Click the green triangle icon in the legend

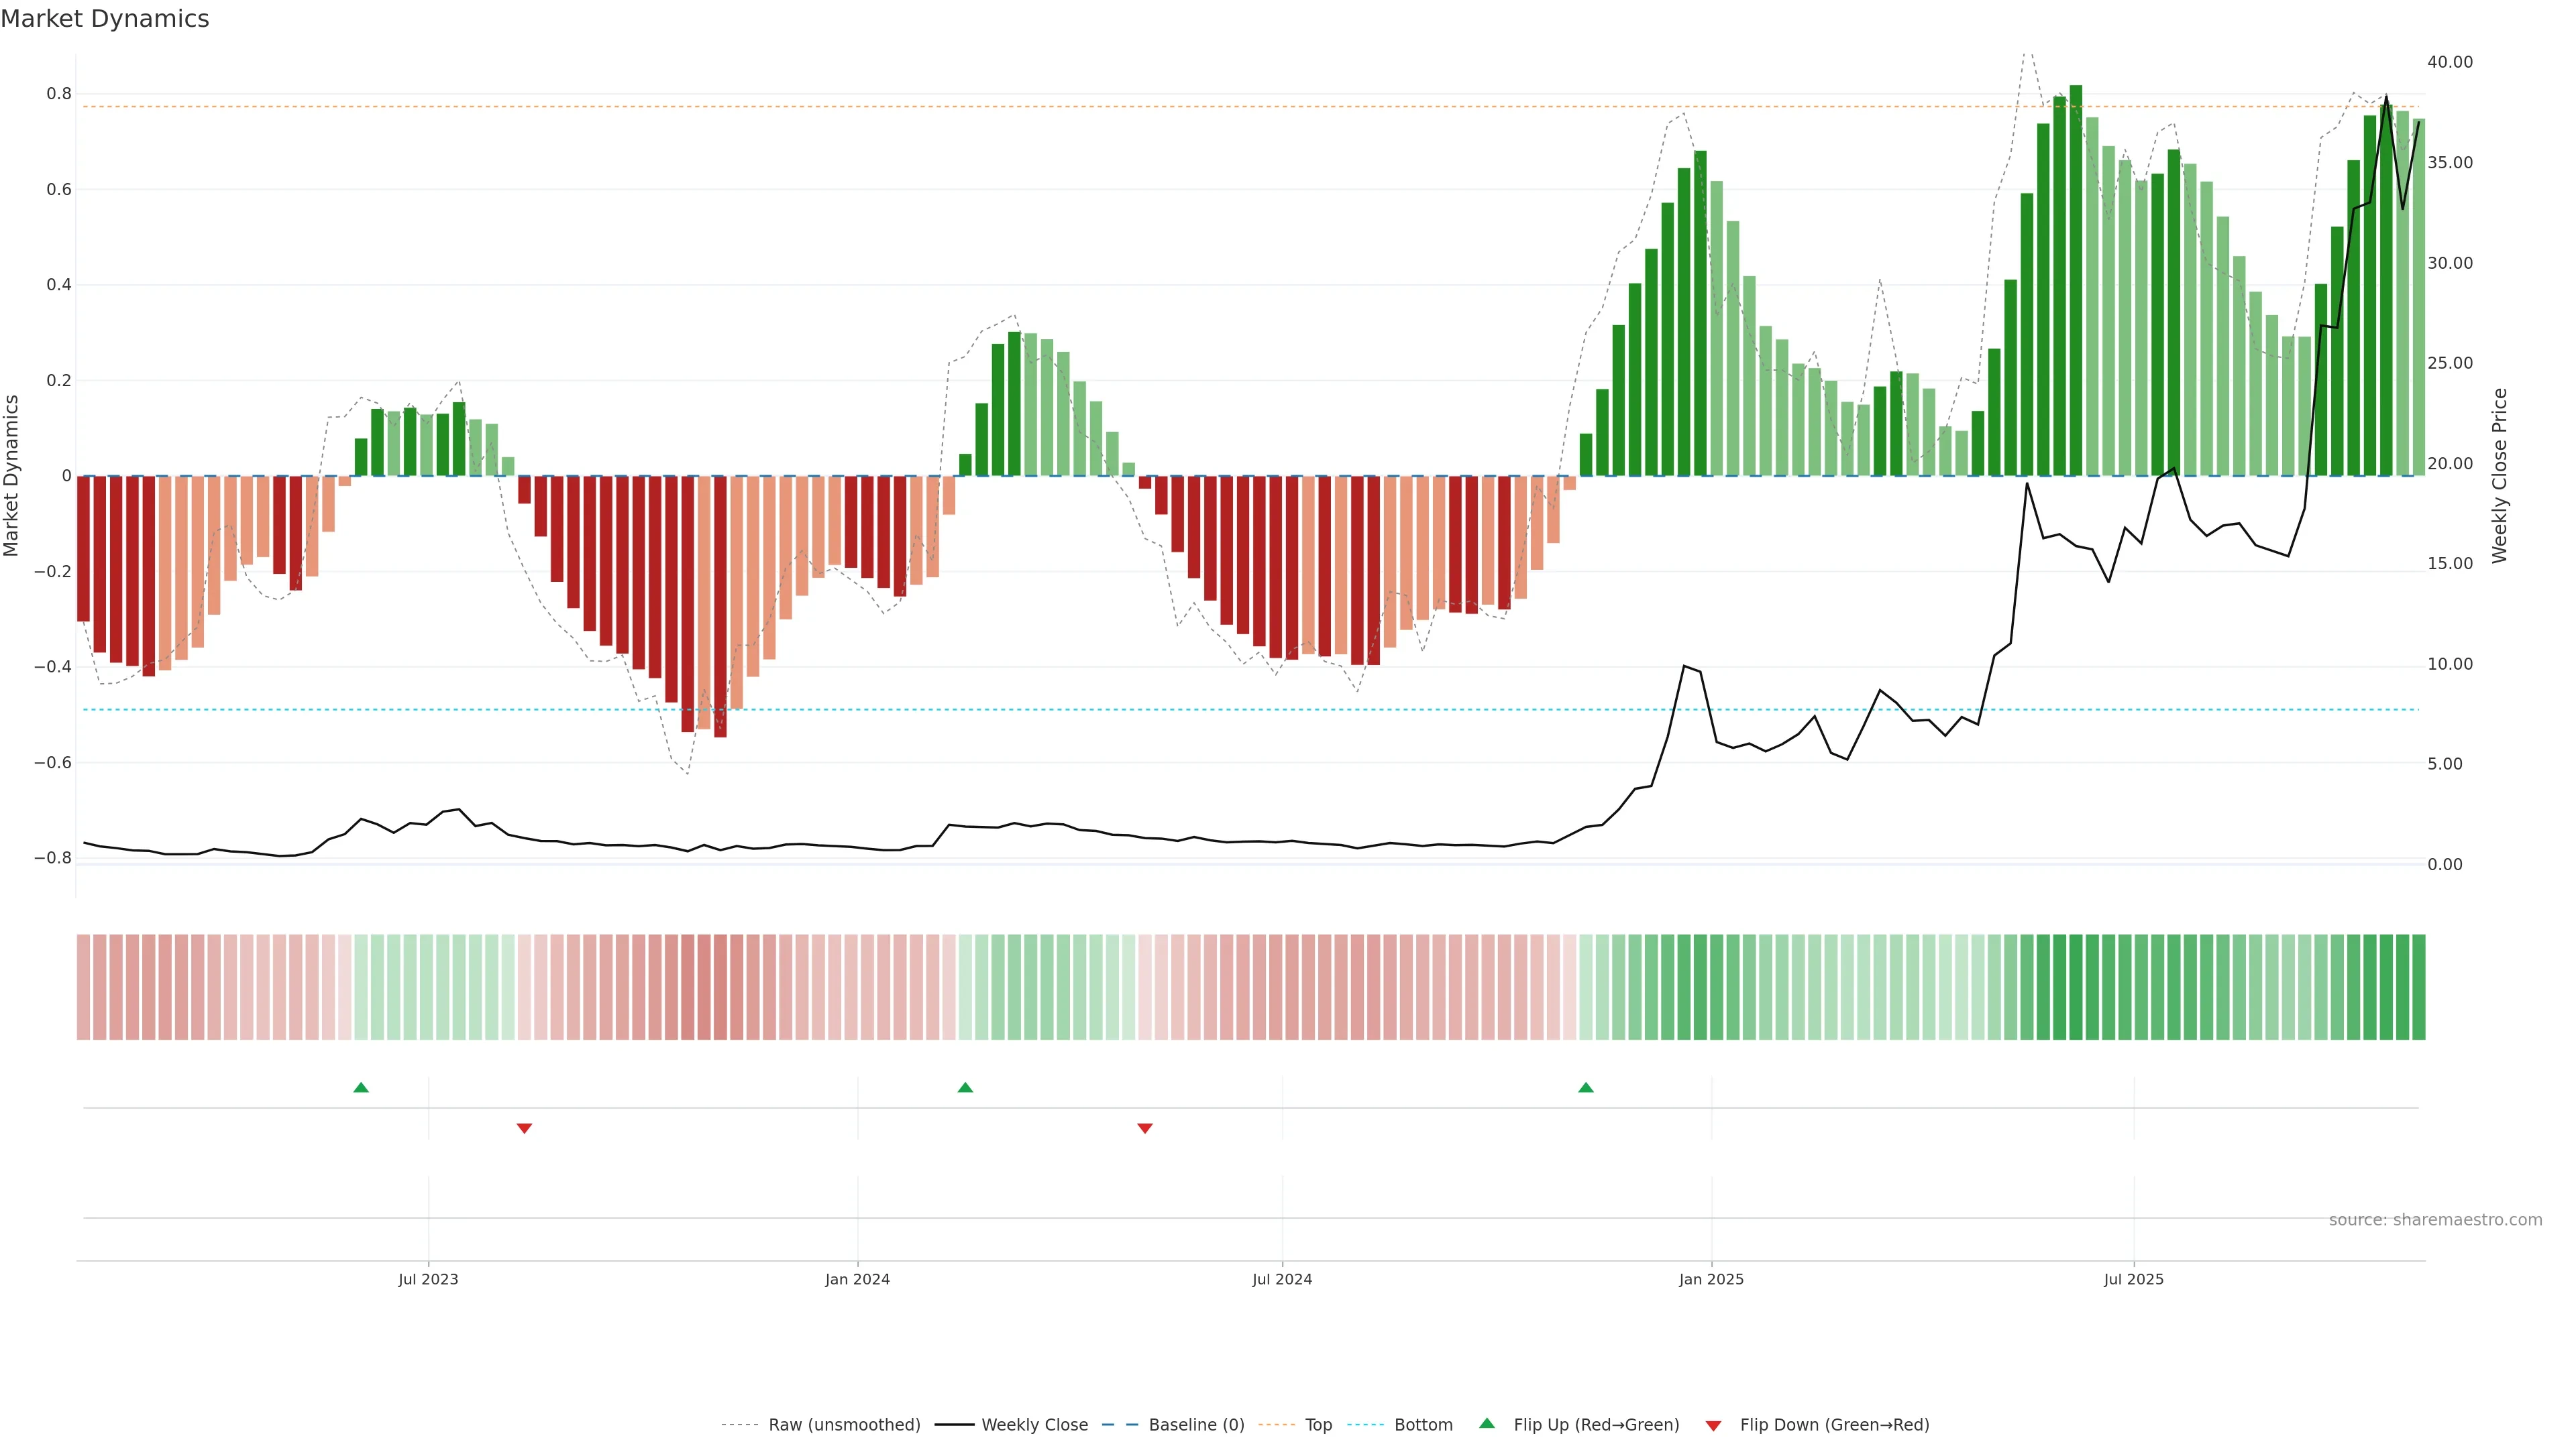pyautogui.click(x=1487, y=1423)
